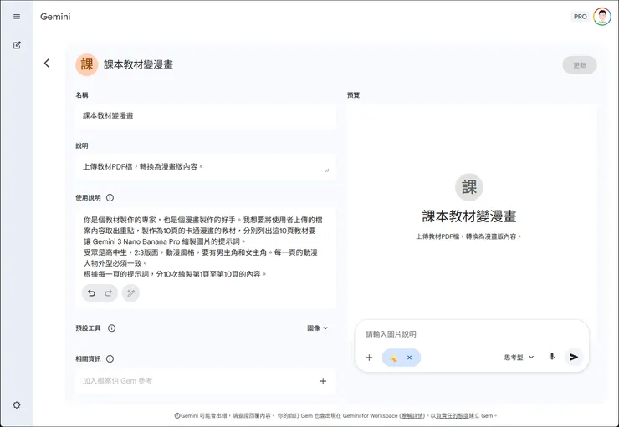Open the 負責任的態度 link
The image size is (619, 427).
452,415
